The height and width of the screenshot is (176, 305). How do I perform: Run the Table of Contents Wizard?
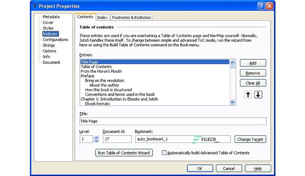[124, 153]
